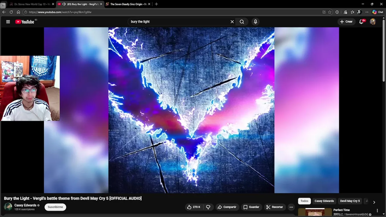Viewport: 386px width, 217px height.
Task: Click the browser home icon
Action: pos(18,12)
